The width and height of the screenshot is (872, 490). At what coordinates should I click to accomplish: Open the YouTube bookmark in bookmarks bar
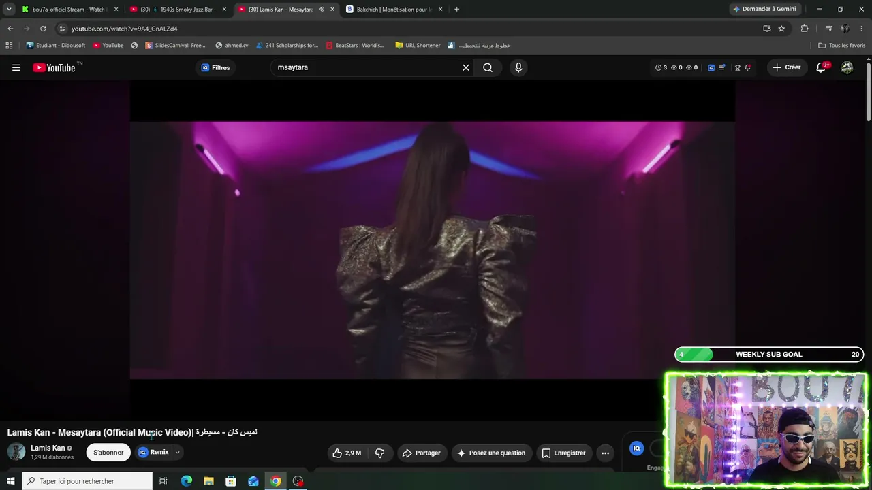(108, 46)
